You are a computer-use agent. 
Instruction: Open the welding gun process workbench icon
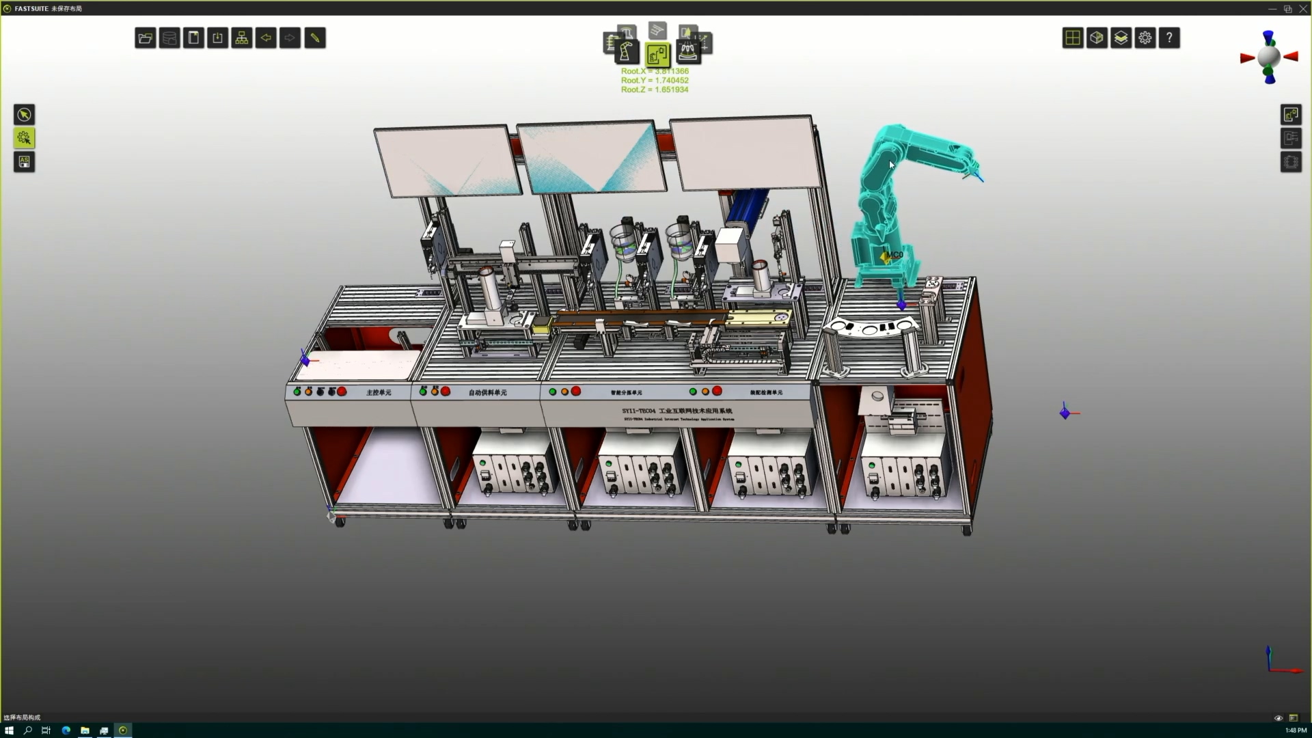pyautogui.click(x=687, y=52)
